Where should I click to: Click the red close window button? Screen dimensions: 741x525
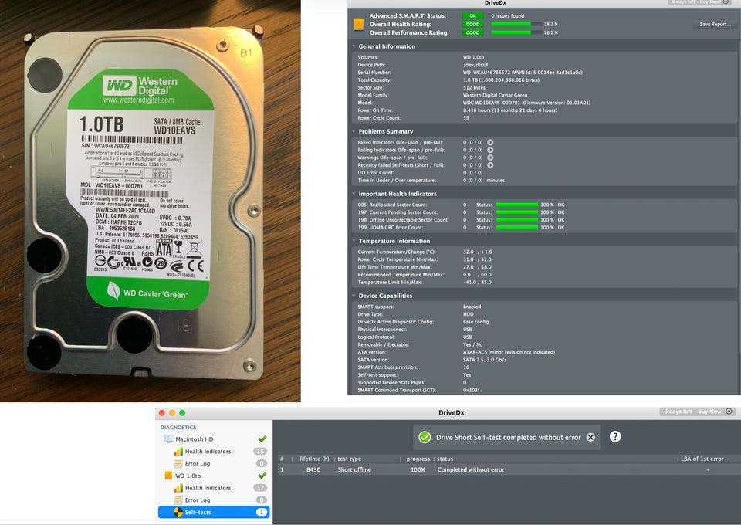pyautogui.click(x=162, y=412)
